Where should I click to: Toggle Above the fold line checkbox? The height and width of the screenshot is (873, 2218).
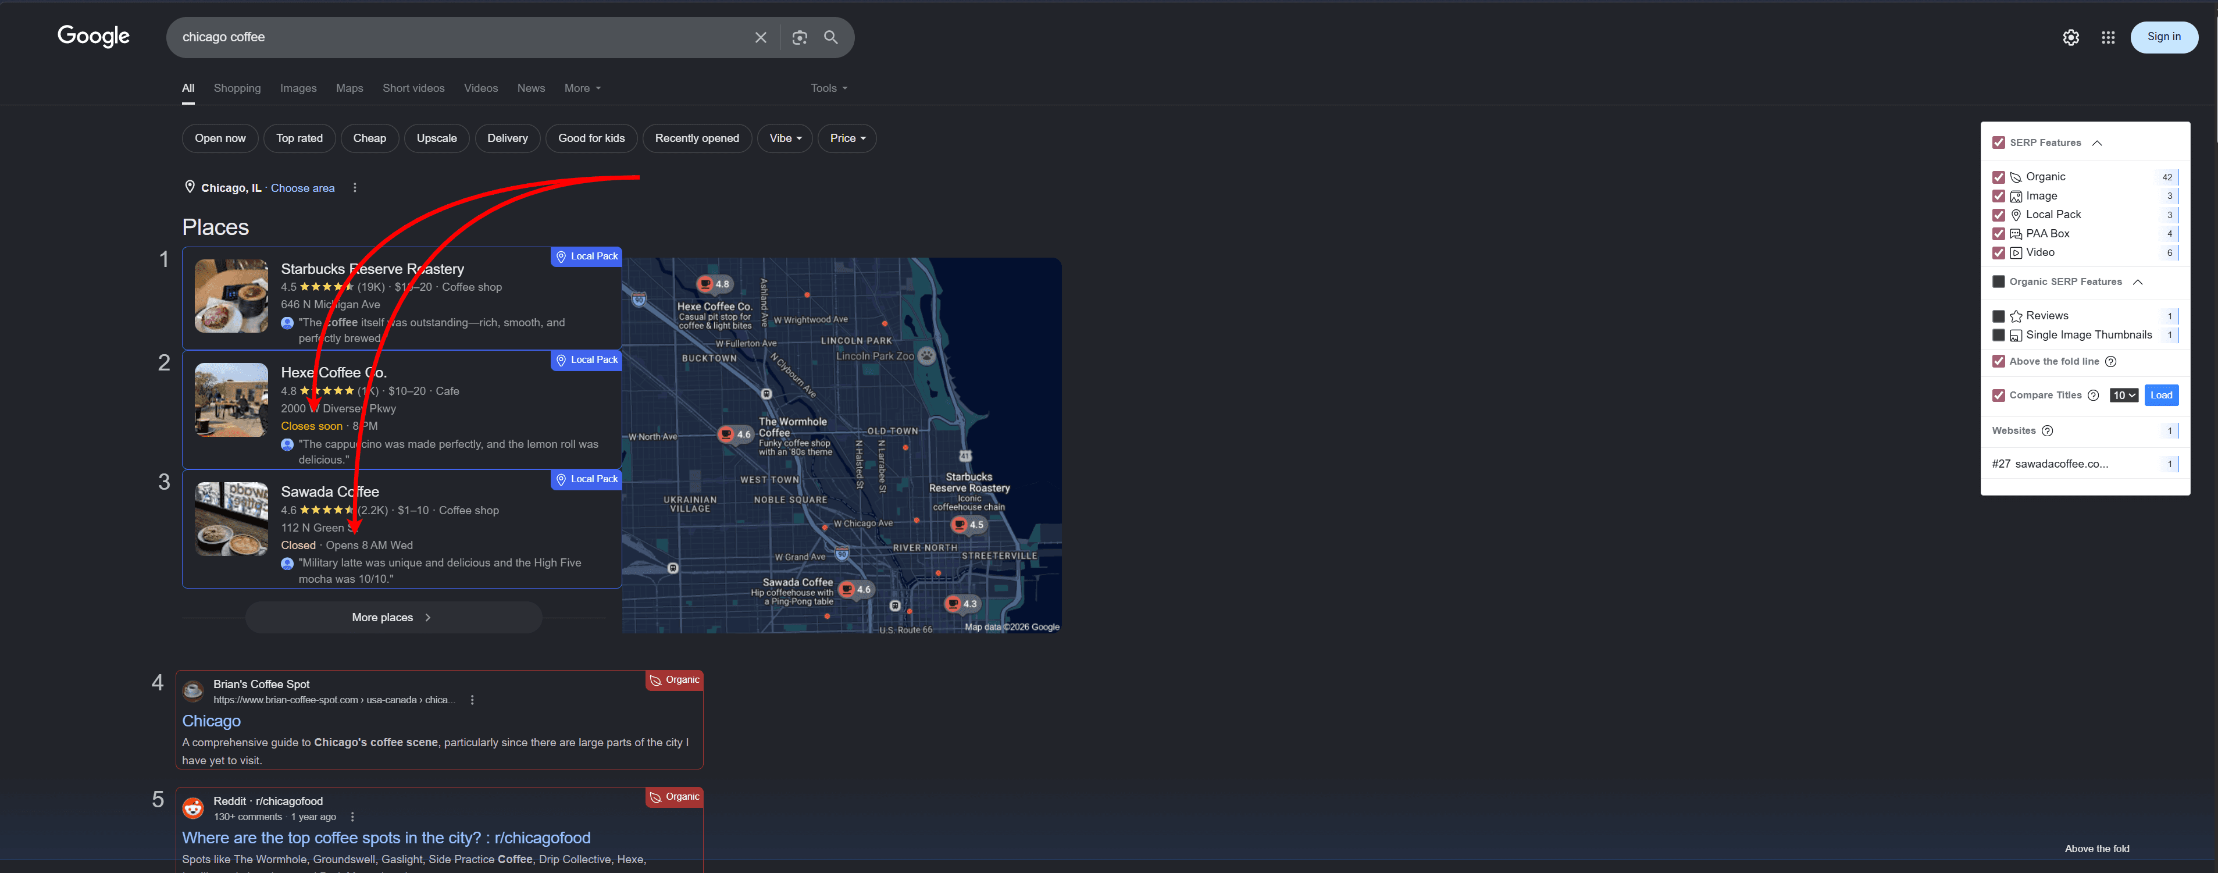click(x=1998, y=362)
